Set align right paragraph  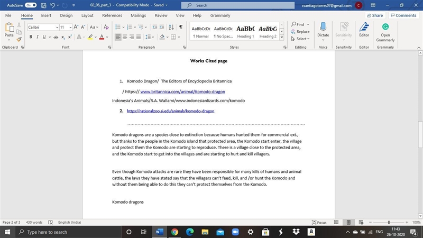[132, 37]
